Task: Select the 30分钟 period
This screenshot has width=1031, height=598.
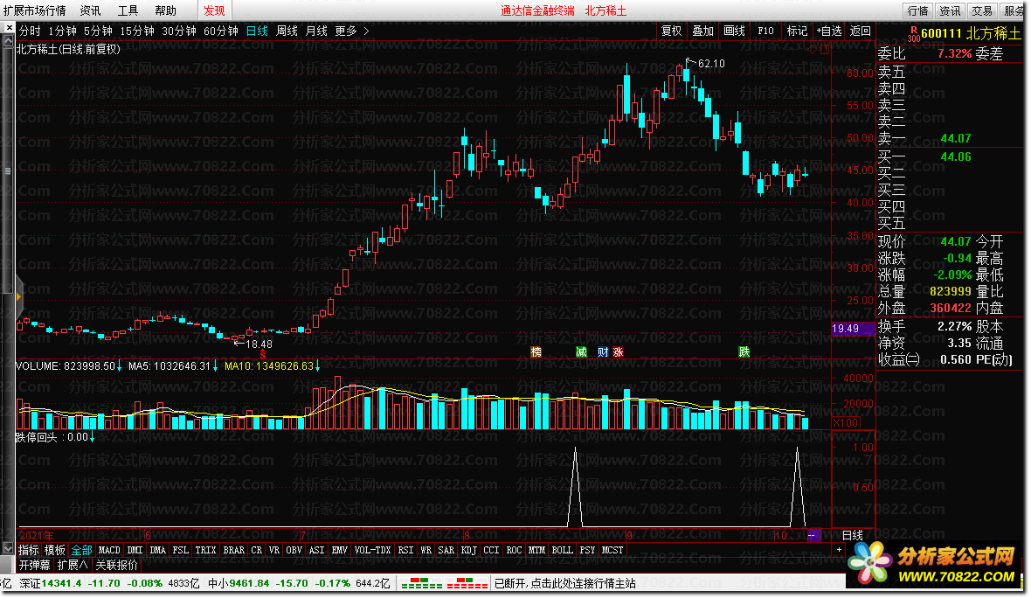Action: tap(179, 31)
